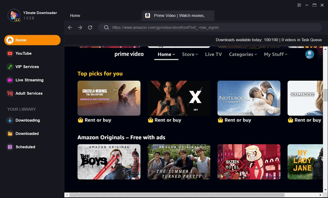Click the scroll down arrow on vertical scrollbar
328x198 pixels.
pyautogui.click(x=325, y=190)
